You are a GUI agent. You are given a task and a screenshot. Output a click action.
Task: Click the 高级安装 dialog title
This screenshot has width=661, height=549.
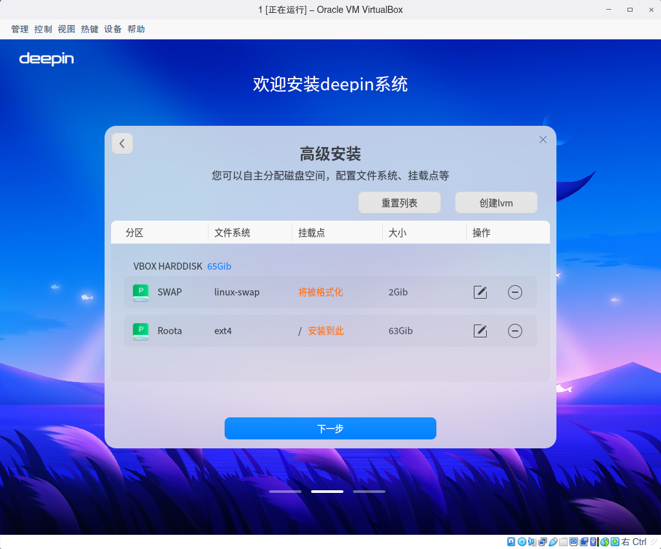(x=330, y=154)
